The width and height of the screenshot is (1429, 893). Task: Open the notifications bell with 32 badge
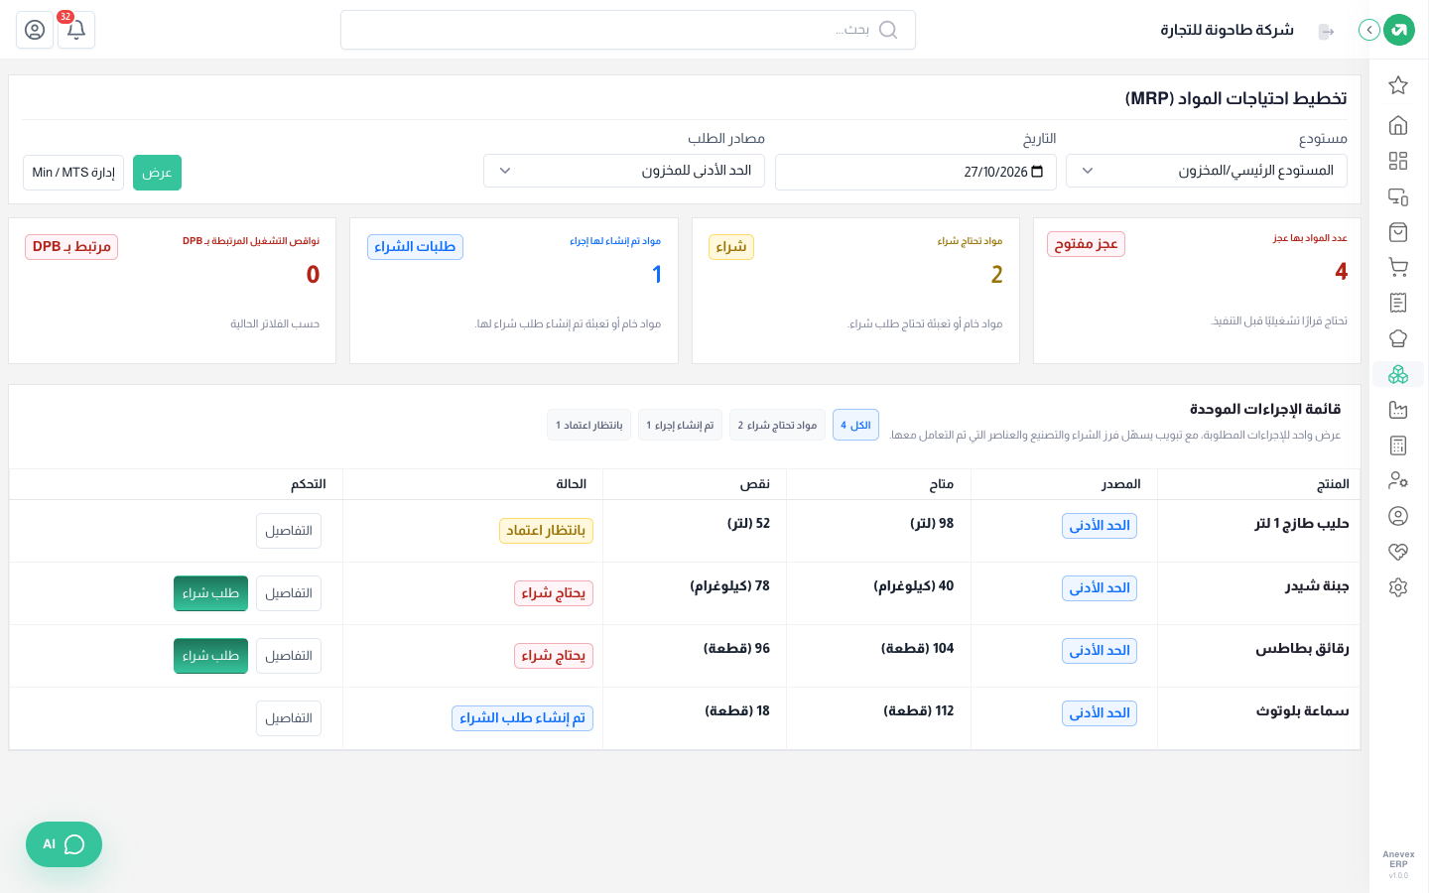76,30
